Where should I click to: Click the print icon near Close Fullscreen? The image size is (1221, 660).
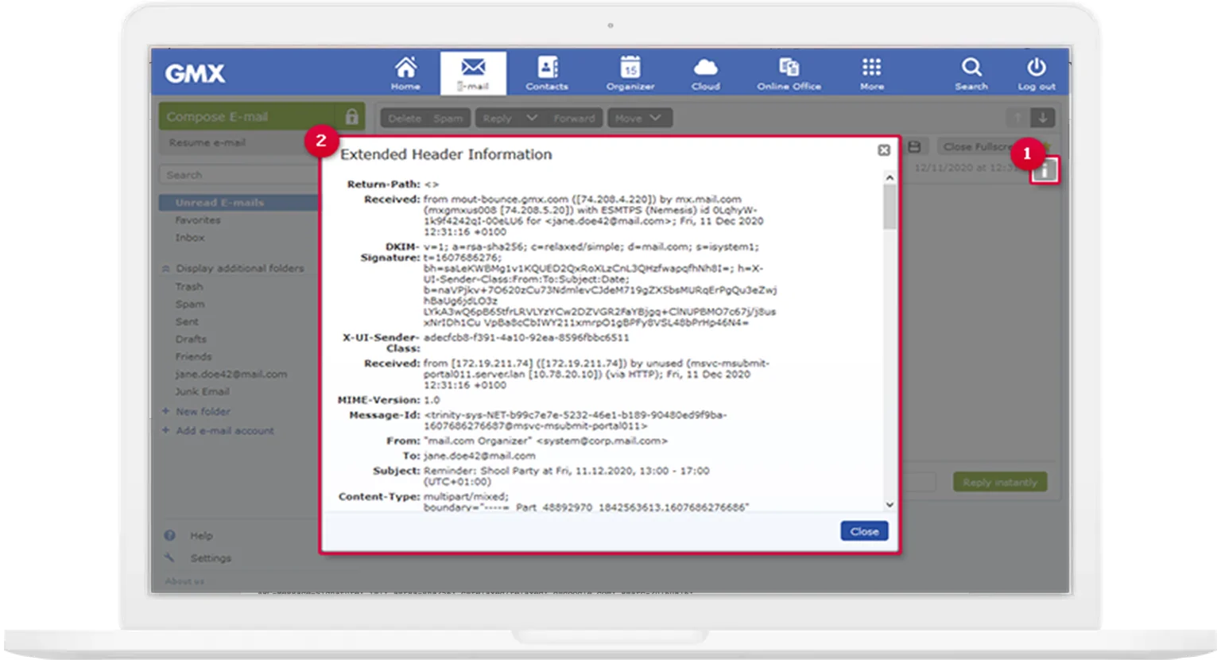914,147
